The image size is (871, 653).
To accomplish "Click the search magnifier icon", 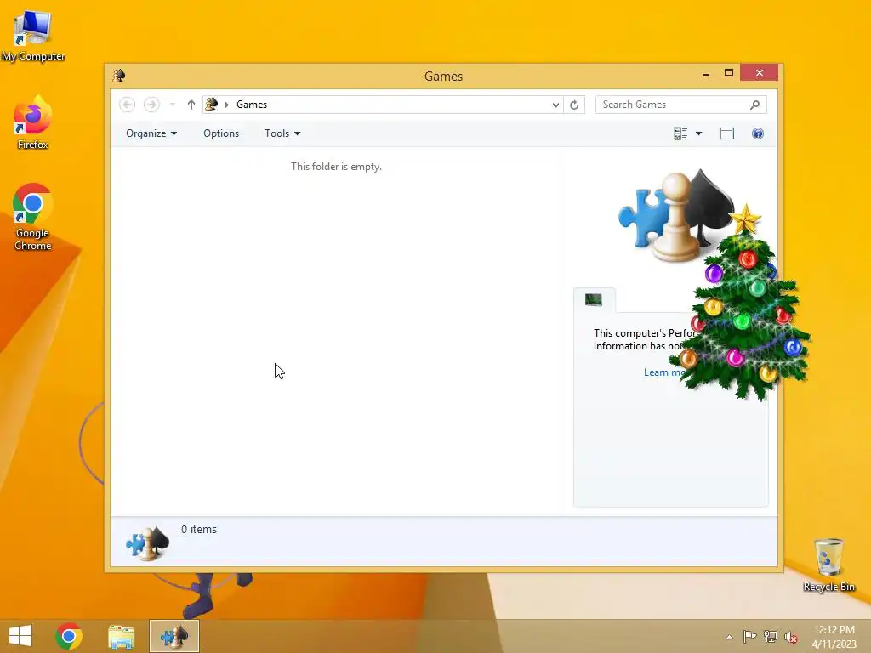I will click(755, 105).
